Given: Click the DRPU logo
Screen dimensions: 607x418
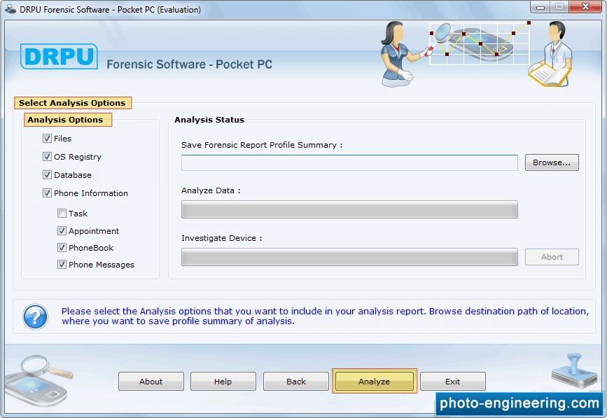Looking at the screenshot, I should (59, 57).
